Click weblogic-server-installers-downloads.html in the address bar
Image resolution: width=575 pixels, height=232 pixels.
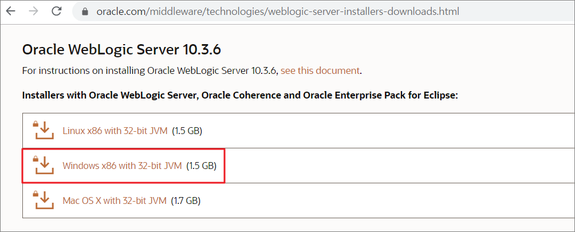click(x=364, y=11)
